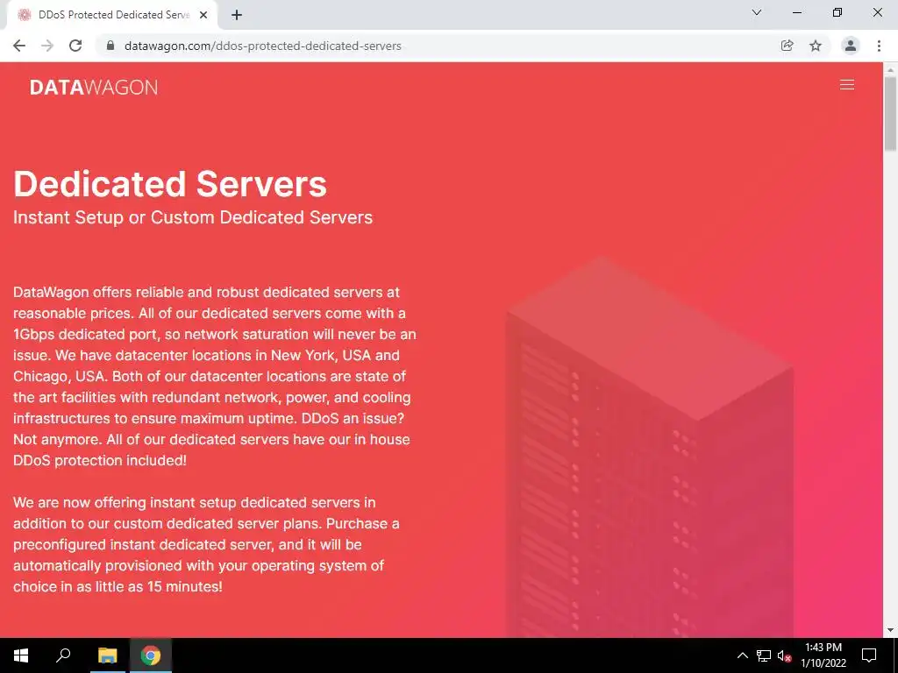The image size is (898, 673).
Task: Open Chrome three-dot menu
Action: coord(879,46)
